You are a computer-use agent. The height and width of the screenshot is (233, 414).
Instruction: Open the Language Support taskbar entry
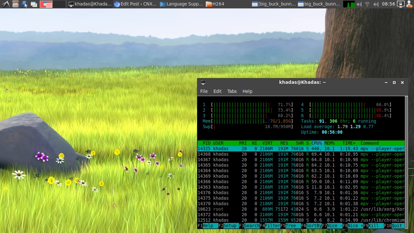181,4
